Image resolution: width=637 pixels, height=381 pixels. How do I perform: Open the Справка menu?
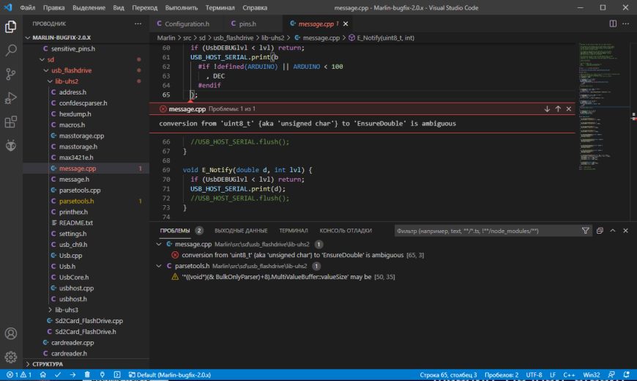click(255, 8)
